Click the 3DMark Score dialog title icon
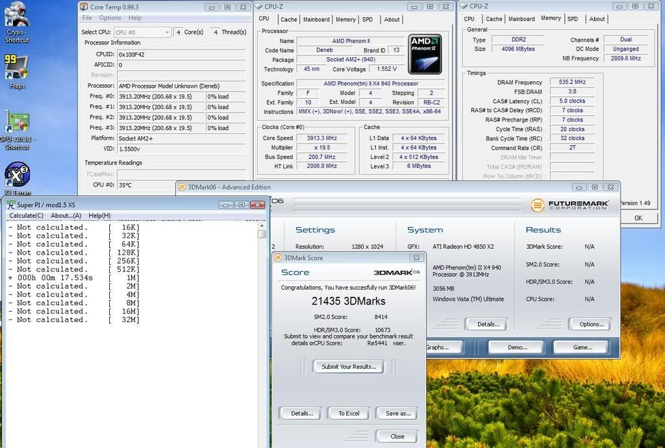Image resolution: width=665 pixels, height=448 pixels. pos(278,258)
